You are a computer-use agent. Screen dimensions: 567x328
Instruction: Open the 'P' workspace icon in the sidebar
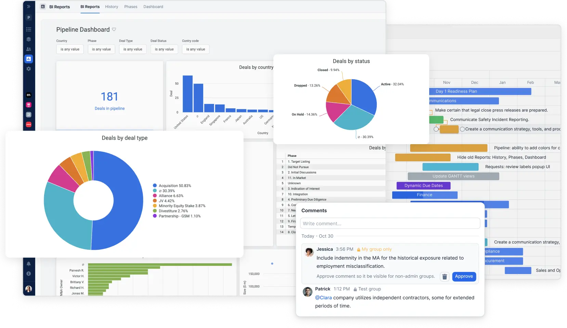pyautogui.click(x=29, y=18)
